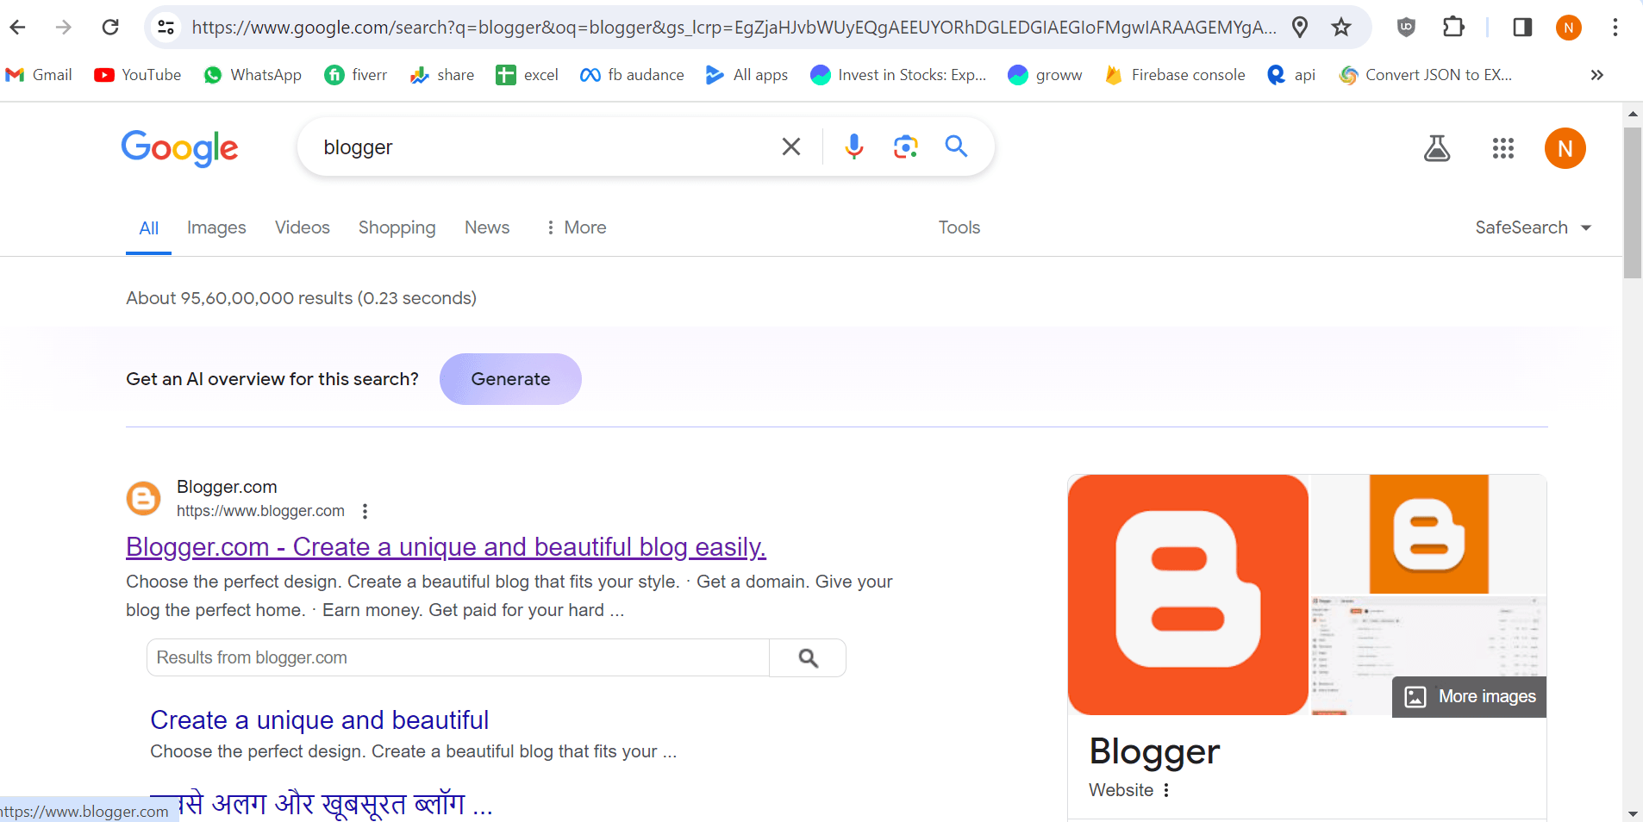
Task: Reload the current page
Action: pos(110,28)
